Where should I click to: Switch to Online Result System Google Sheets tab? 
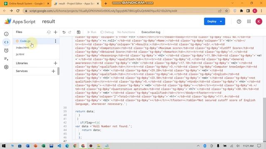pos(26,3)
